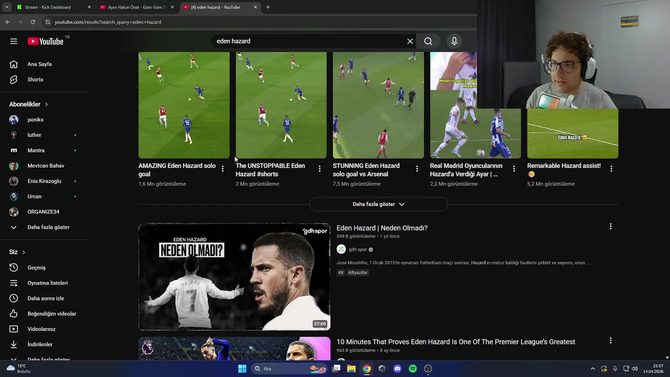Go back in browser
The image size is (670, 377).
(7, 22)
